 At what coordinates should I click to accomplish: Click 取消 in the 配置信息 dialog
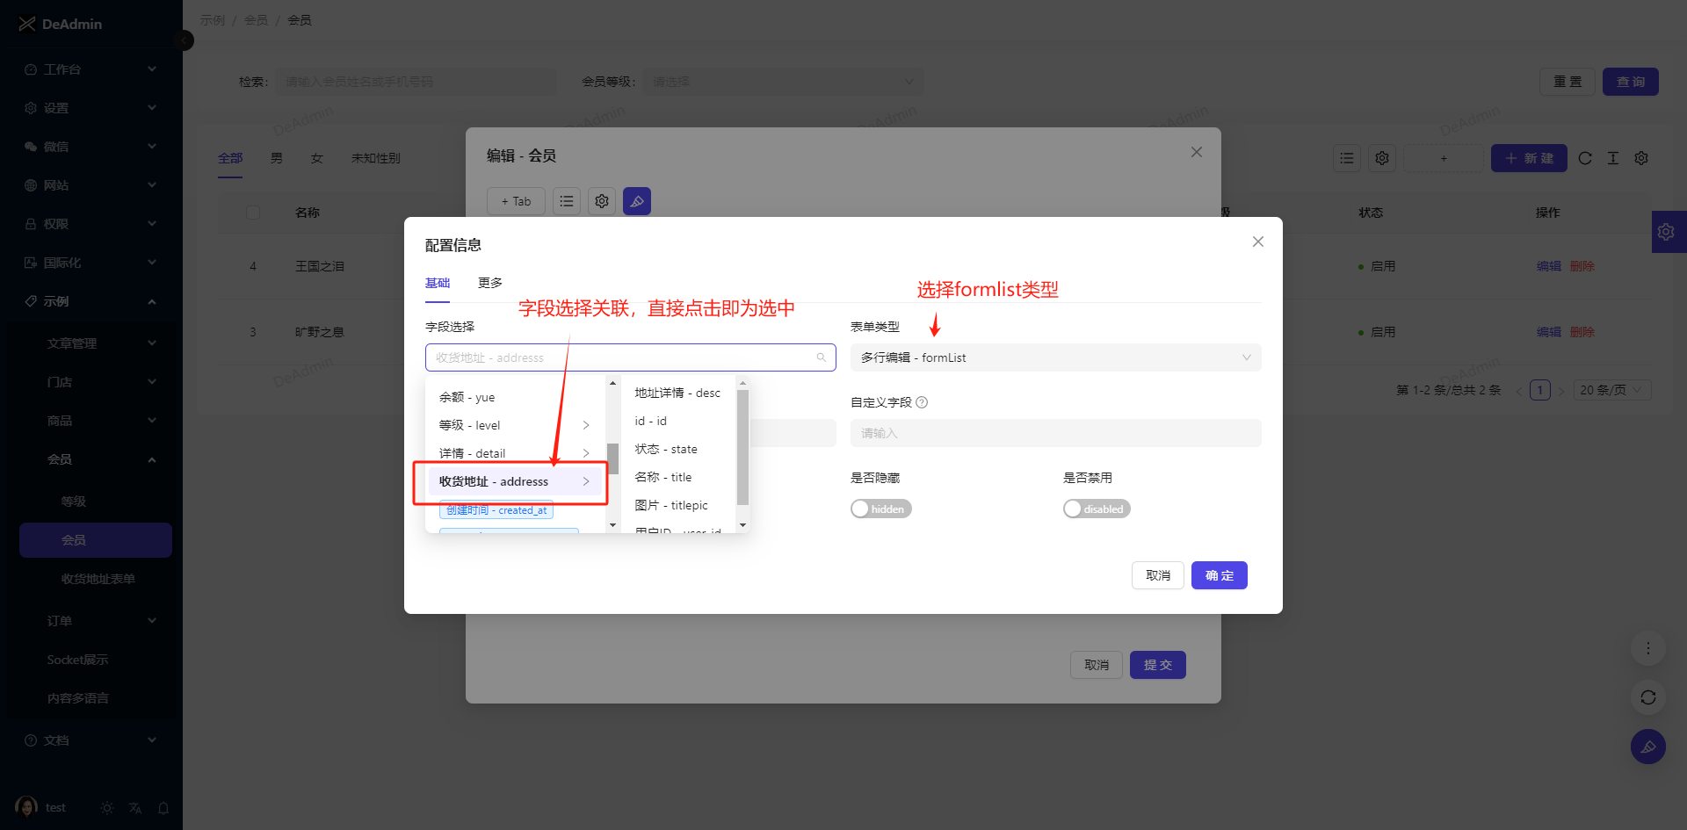tap(1158, 575)
